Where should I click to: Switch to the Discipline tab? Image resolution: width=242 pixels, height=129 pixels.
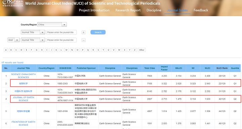tap(154, 10)
